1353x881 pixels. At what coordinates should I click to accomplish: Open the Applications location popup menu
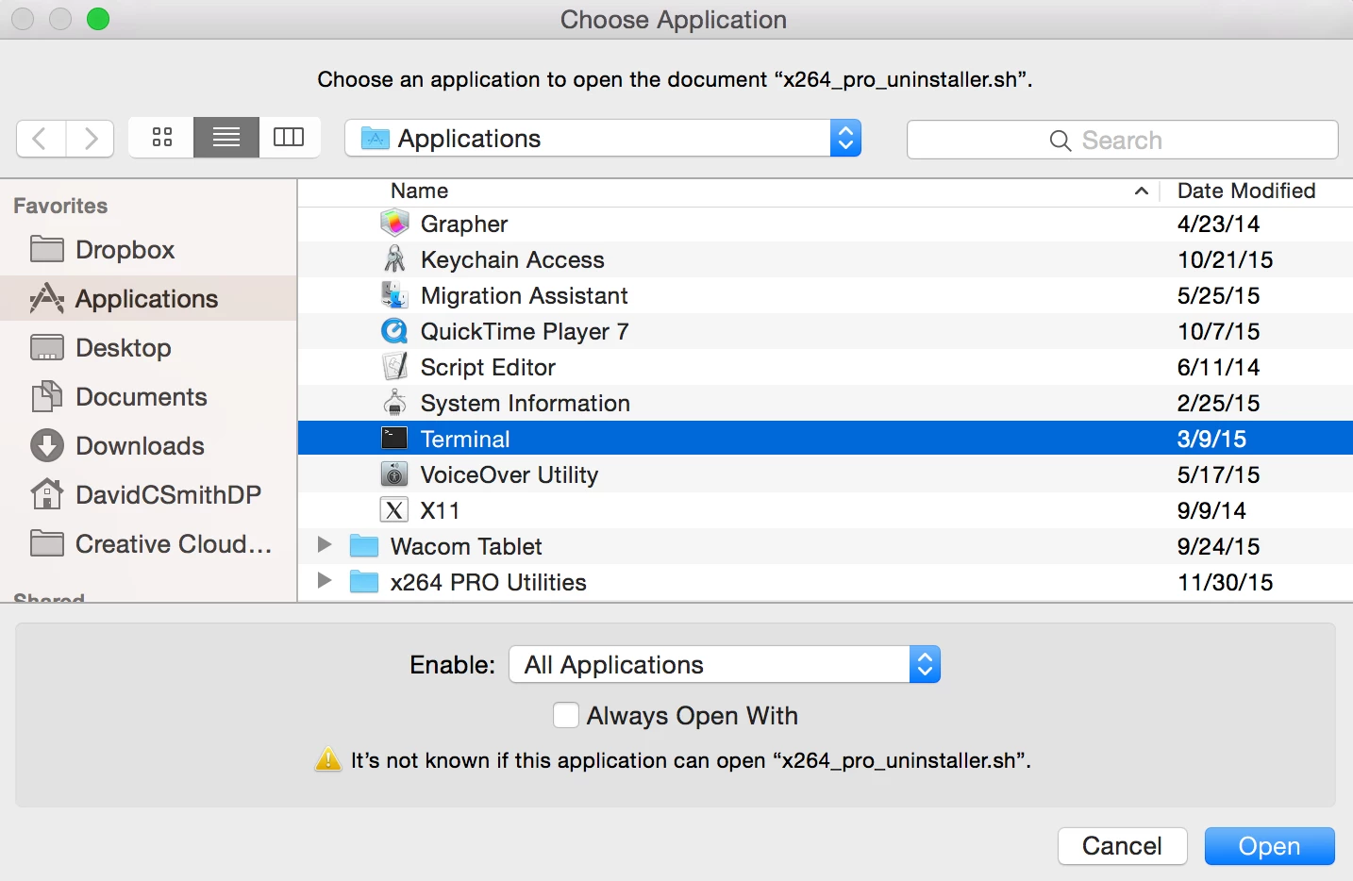click(x=603, y=139)
